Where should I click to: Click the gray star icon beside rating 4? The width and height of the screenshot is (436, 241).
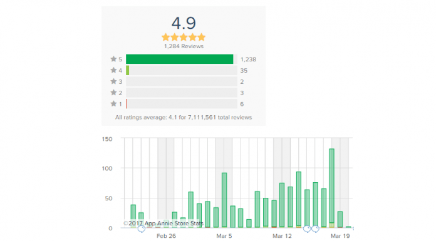coord(113,70)
